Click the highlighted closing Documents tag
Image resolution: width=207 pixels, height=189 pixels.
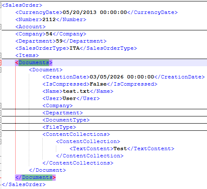36,178
